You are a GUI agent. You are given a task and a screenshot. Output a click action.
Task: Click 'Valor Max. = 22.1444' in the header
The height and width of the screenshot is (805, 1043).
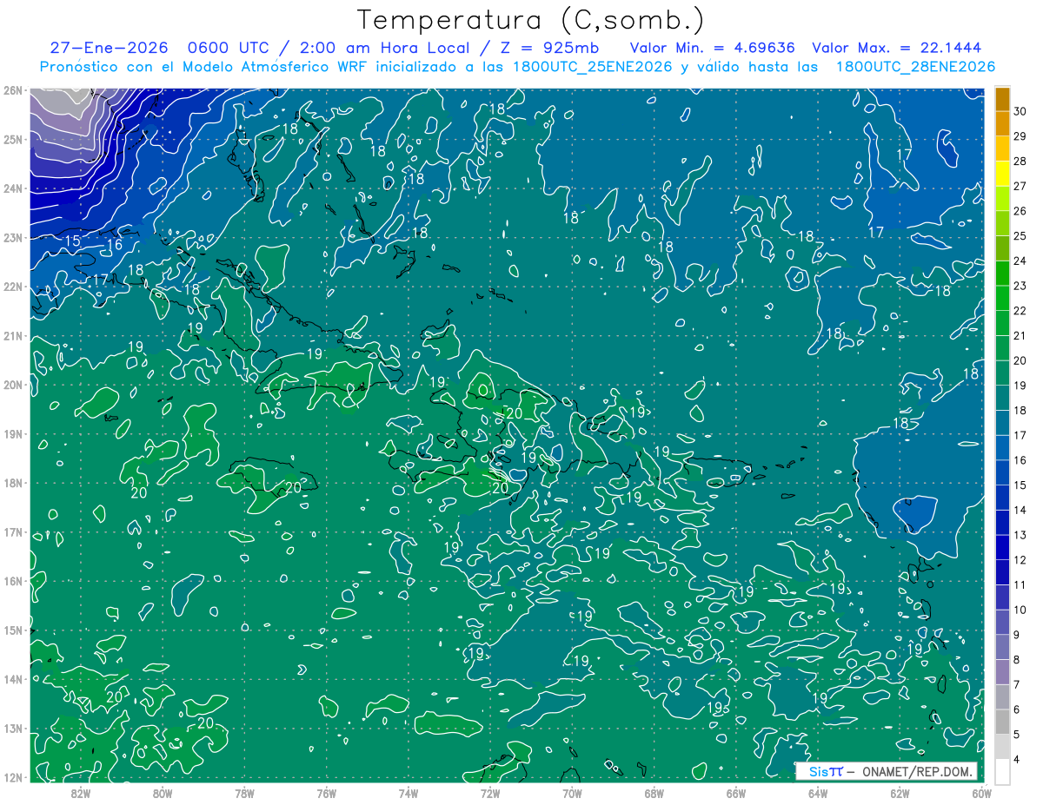[x=898, y=48]
